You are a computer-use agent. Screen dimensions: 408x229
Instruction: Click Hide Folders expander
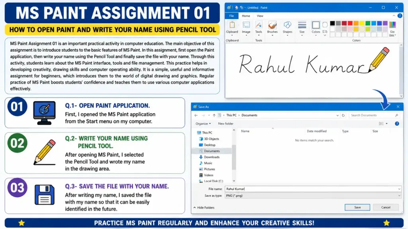pos(204,208)
